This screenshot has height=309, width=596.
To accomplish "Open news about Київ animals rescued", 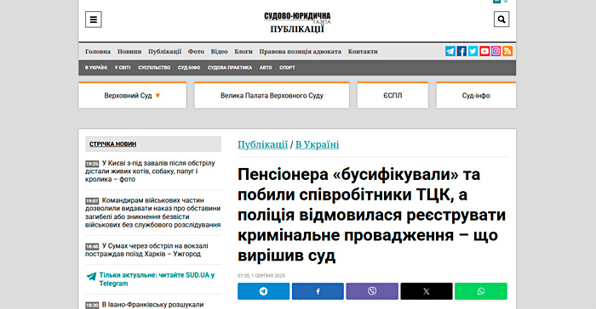I will point(151,171).
